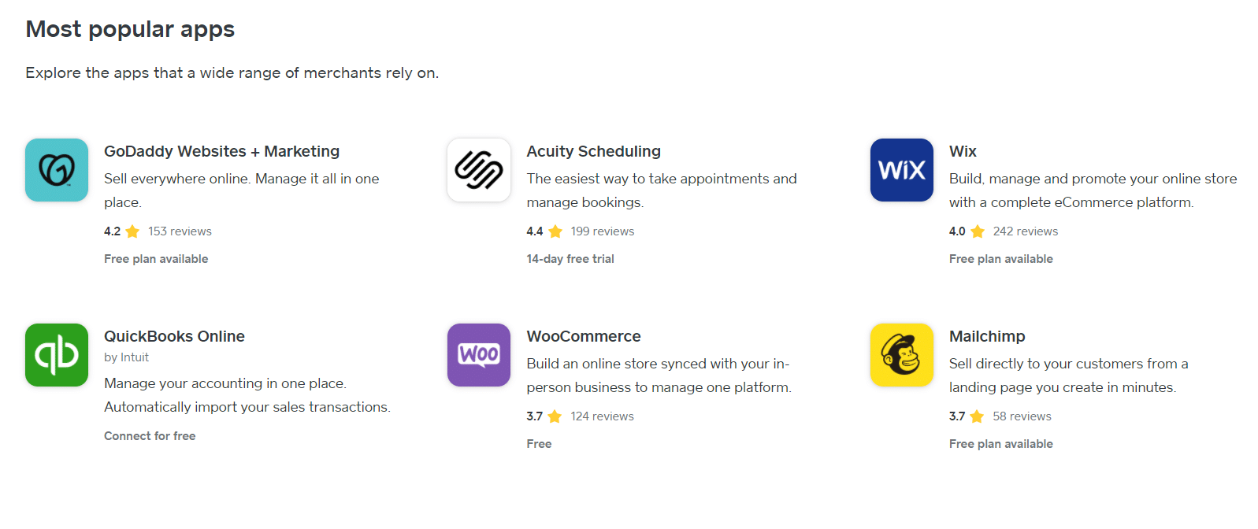Click the 58 reviews for Mailchimp
The height and width of the screenshot is (529, 1258).
click(x=1022, y=416)
